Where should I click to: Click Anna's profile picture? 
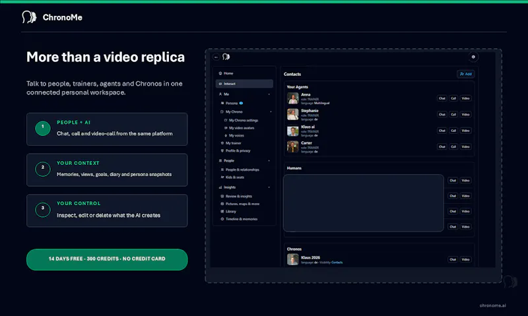click(292, 98)
